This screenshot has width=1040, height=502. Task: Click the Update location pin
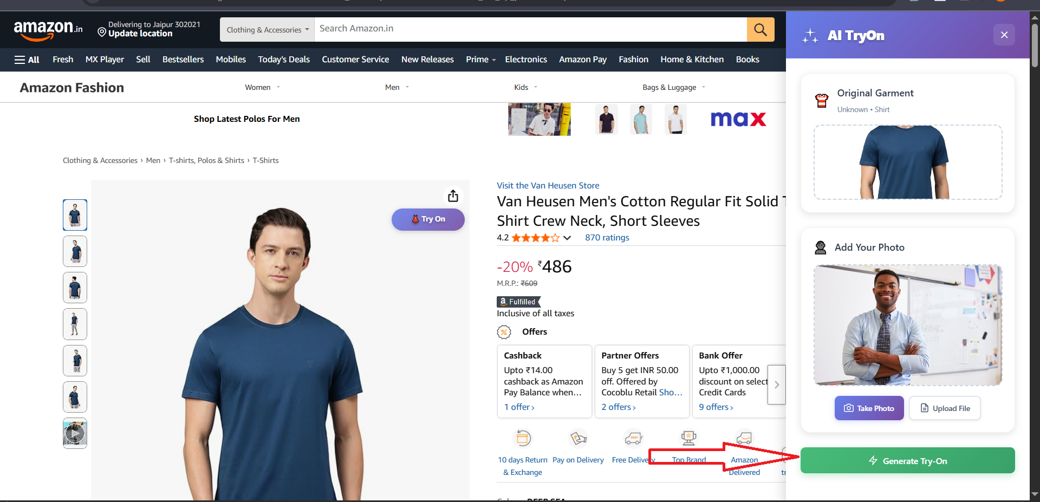[x=101, y=32]
